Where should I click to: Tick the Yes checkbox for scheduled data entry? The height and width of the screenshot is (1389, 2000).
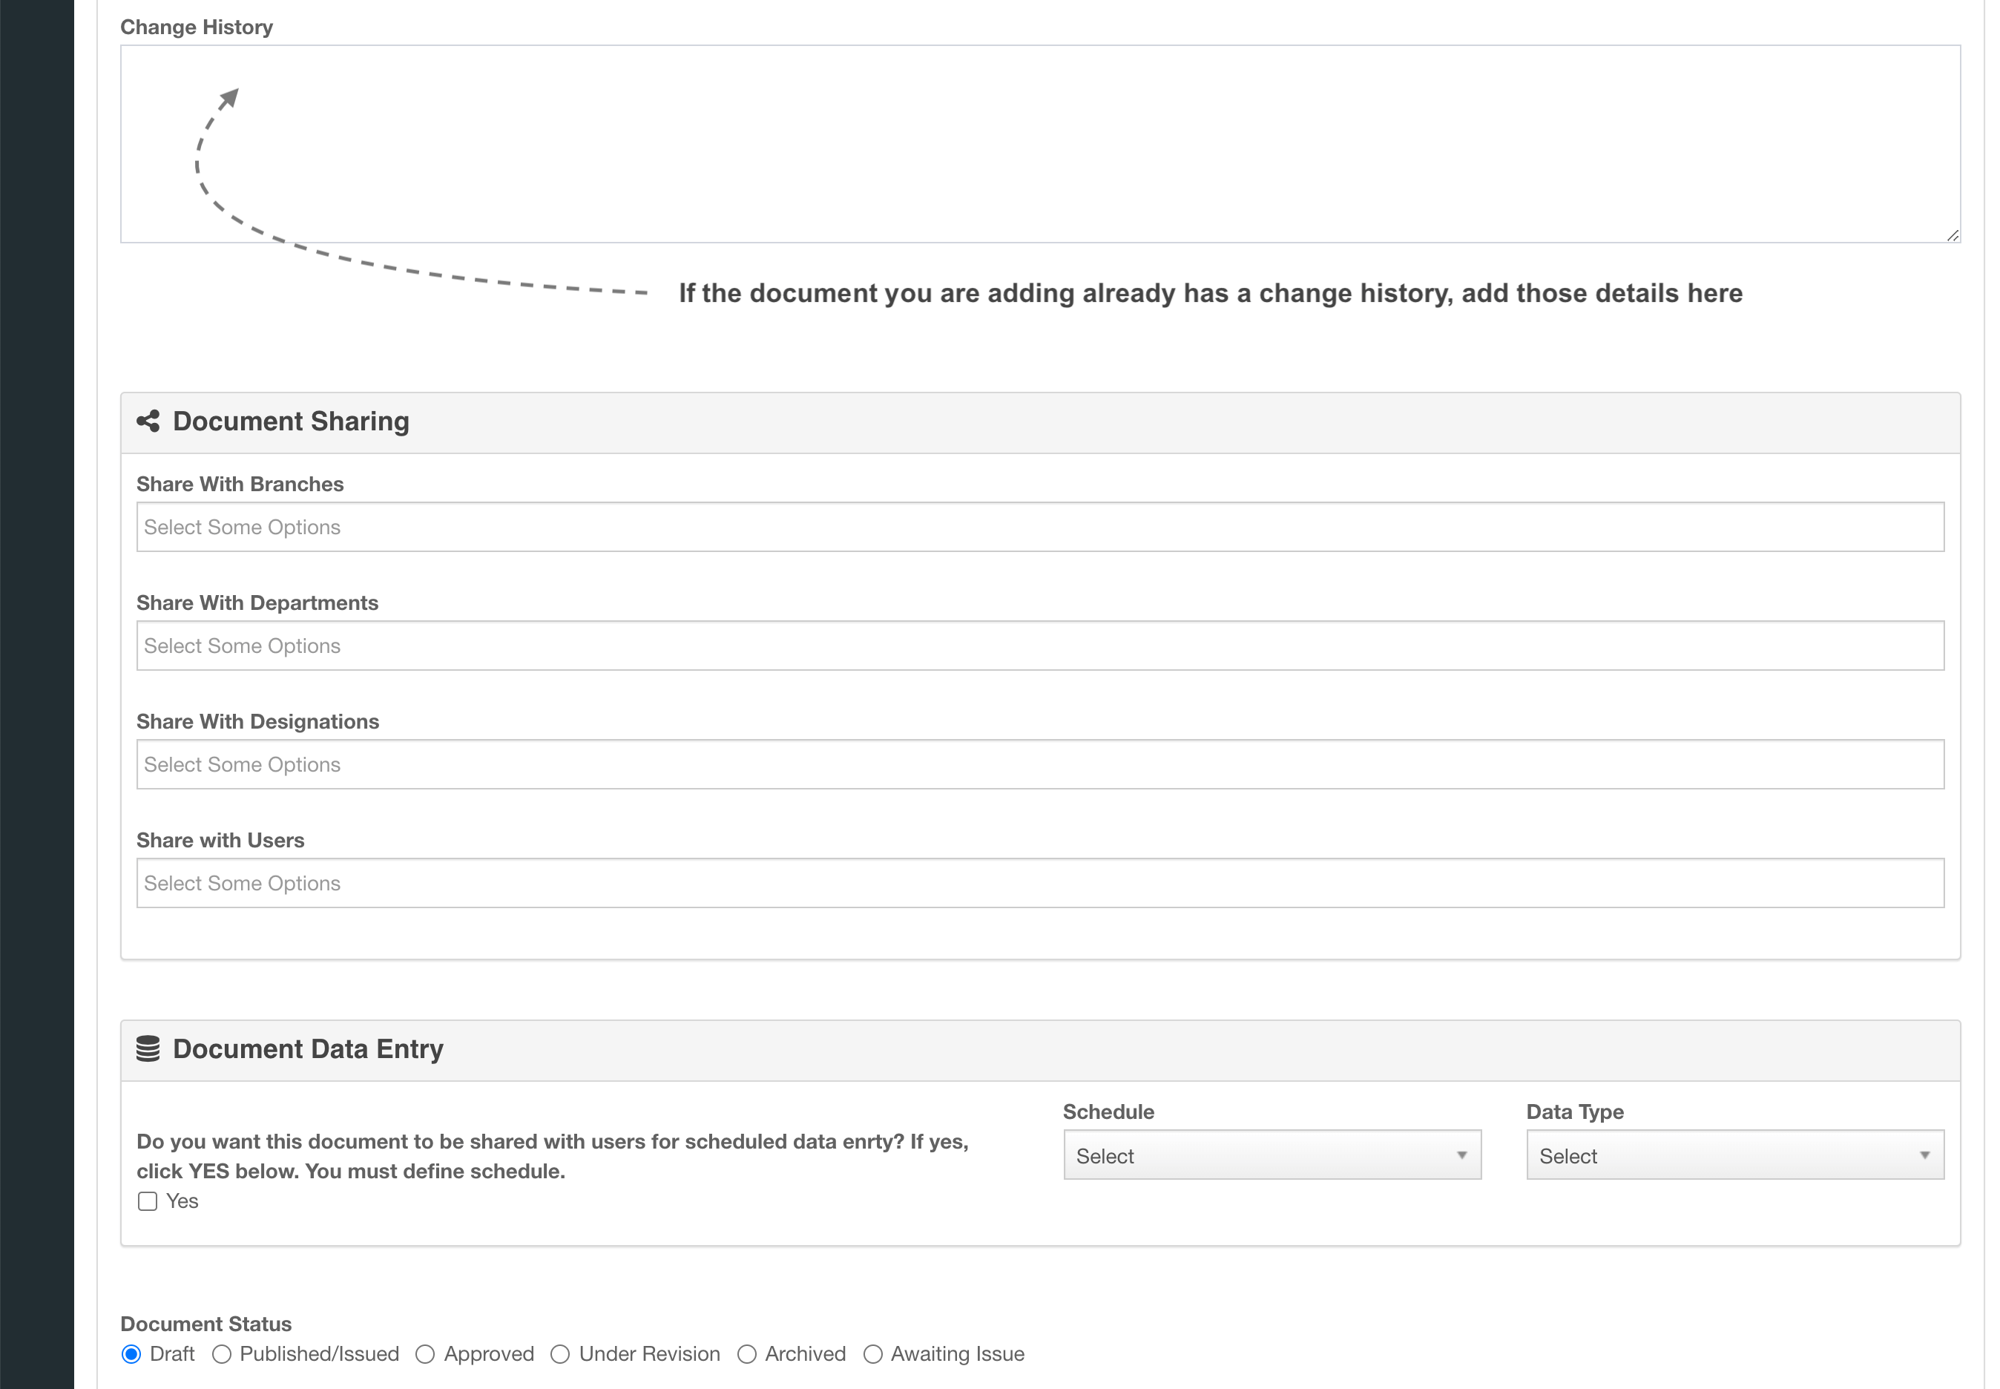click(148, 1201)
